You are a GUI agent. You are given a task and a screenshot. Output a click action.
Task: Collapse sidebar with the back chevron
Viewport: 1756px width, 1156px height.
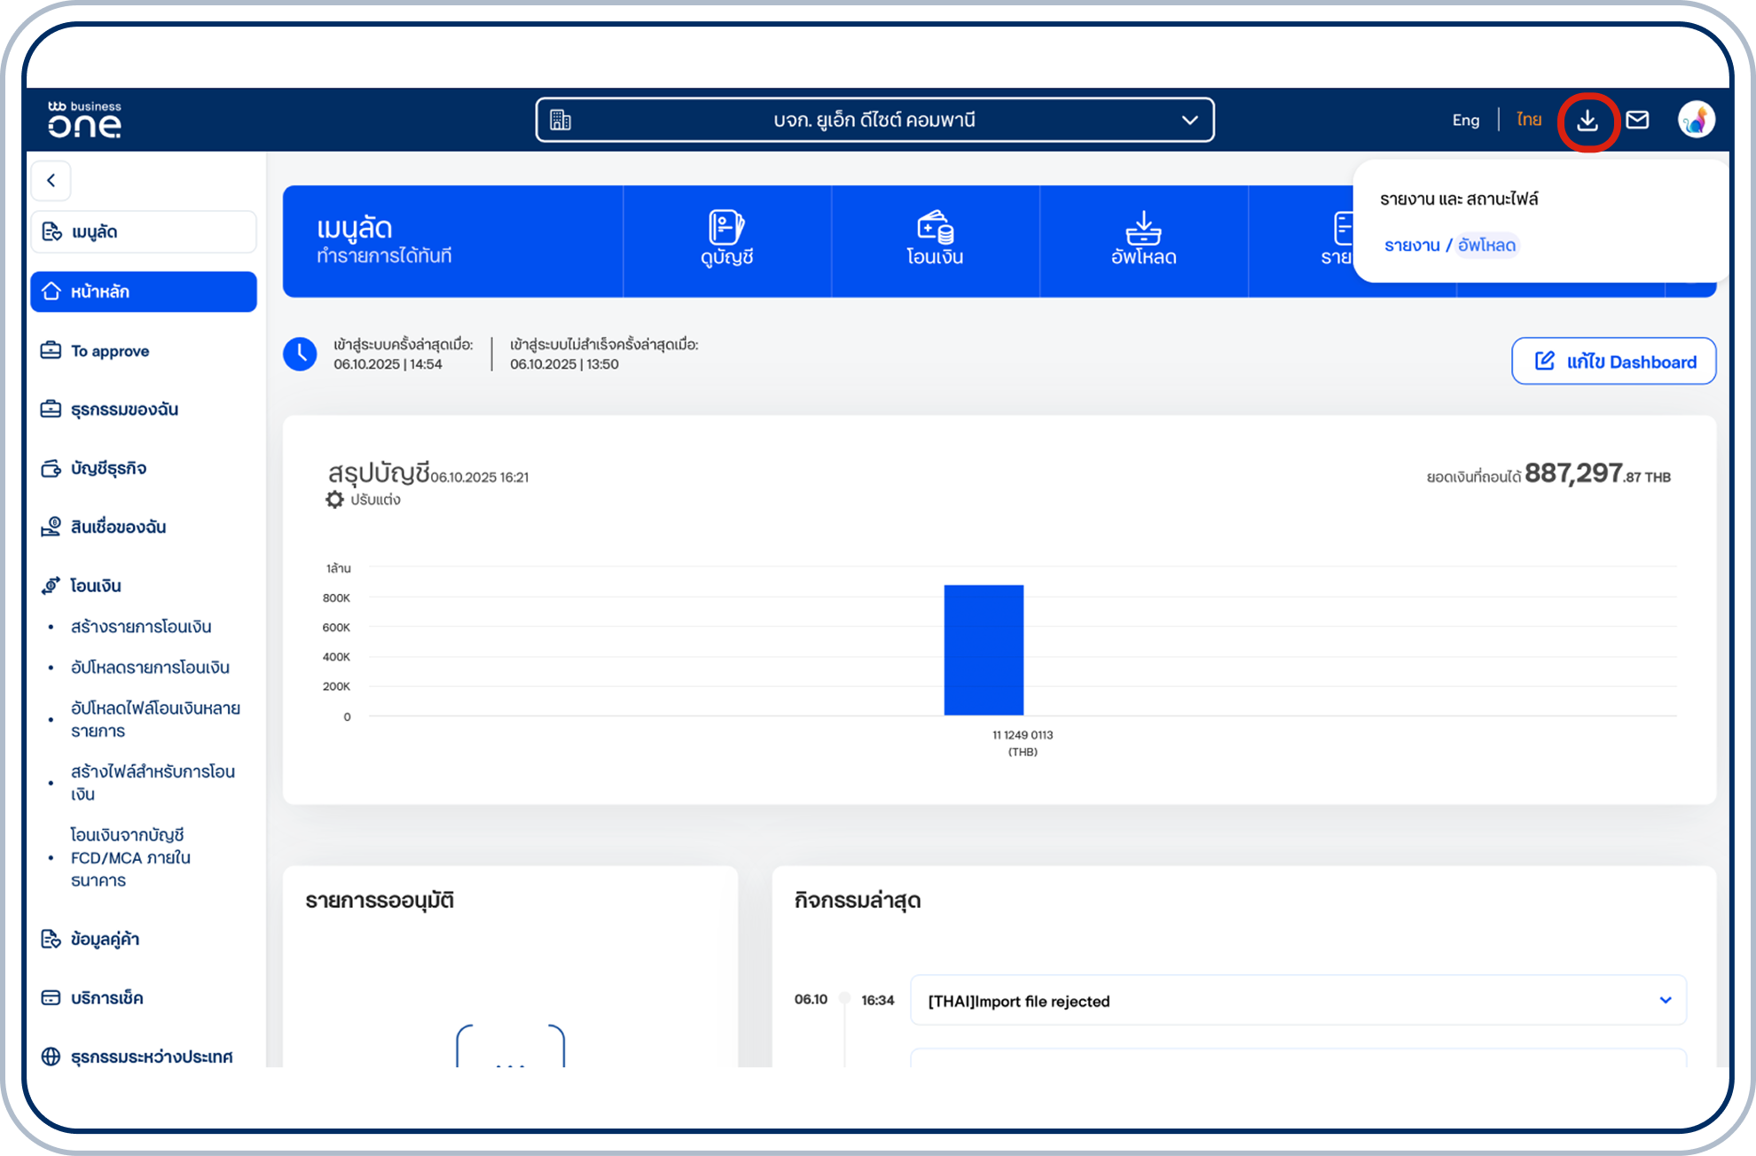click(x=51, y=181)
